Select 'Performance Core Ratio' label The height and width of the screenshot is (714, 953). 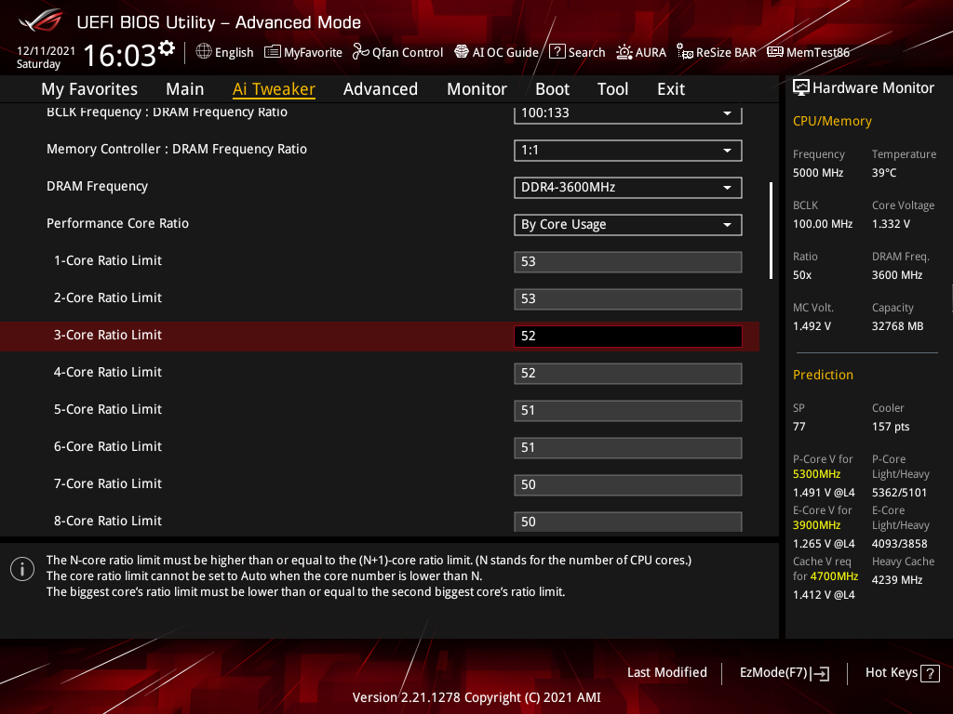click(117, 223)
